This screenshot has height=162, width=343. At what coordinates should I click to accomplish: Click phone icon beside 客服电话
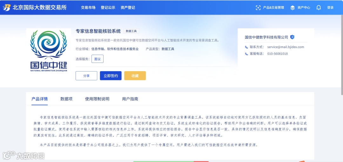click(246, 54)
